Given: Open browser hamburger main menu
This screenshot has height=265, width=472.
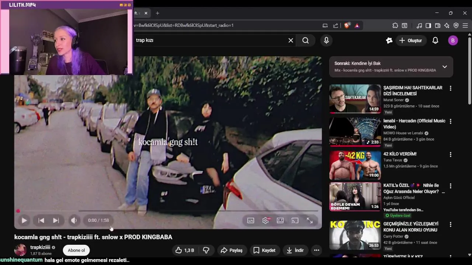Looking at the screenshot, I should coord(465,25).
